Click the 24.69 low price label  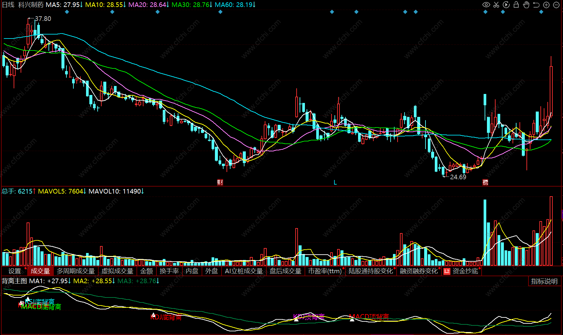pyautogui.click(x=458, y=177)
